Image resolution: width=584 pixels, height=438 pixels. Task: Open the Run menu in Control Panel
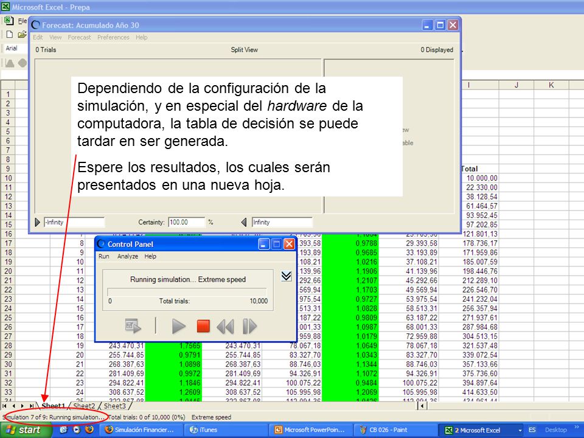(x=103, y=256)
